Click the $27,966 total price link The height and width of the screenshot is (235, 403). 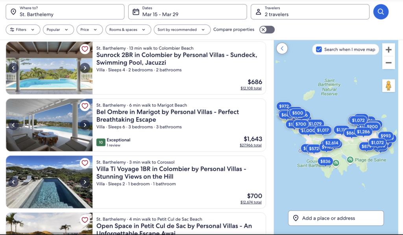251,145
